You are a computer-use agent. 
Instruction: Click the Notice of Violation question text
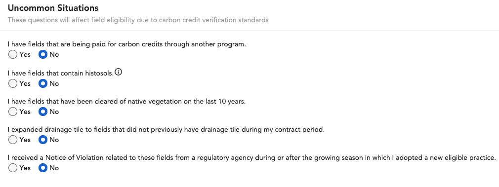252,157
